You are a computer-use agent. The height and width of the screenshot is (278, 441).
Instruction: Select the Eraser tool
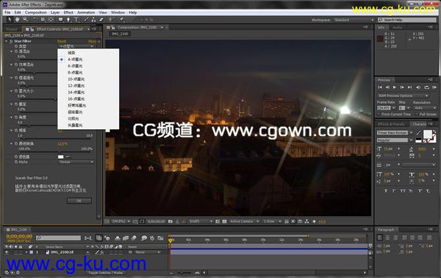(x=101, y=19)
